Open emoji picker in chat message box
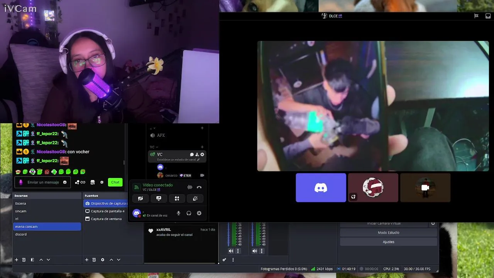Image resolution: width=494 pixels, height=278 pixels. [x=65, y=182]
